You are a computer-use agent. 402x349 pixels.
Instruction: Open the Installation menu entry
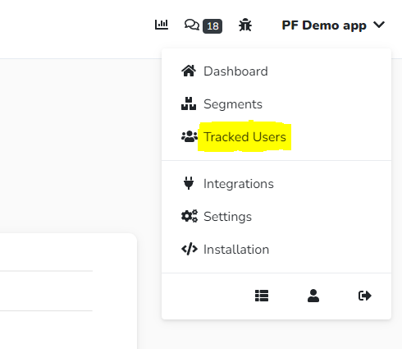pos(276,250)
